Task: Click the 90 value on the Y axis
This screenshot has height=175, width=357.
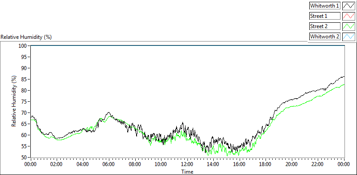Action: coord(24,68)
